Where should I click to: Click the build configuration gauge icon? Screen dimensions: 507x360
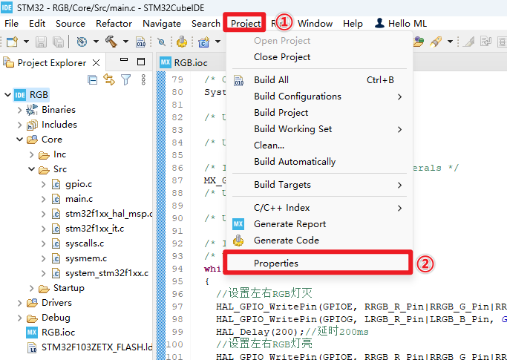(82, 42)
